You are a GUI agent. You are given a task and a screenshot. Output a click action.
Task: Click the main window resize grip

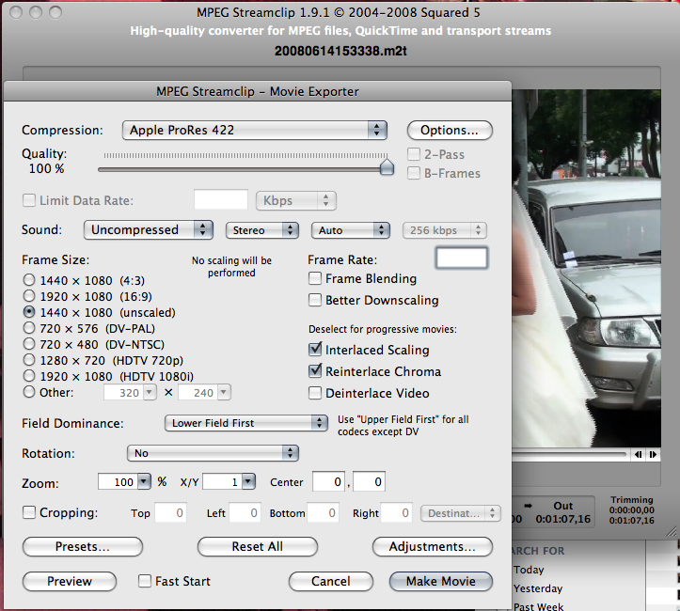pyautogui.click(x=672, y=531)
